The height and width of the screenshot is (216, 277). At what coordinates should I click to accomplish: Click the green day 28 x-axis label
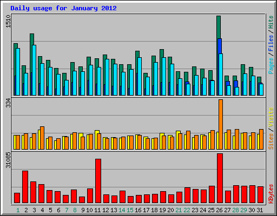(x=235, y=210)
